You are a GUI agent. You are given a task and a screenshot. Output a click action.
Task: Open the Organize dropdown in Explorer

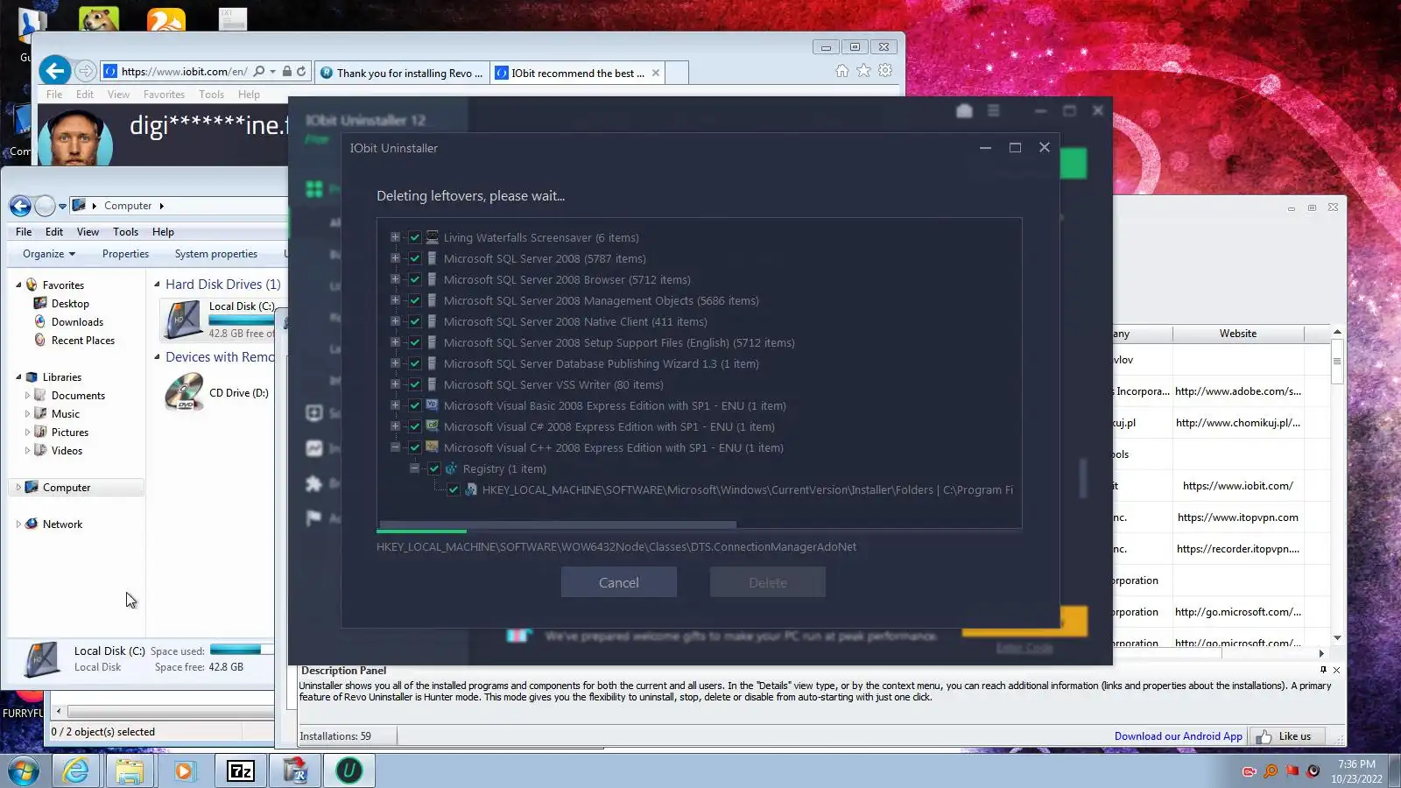pos(49,254)
